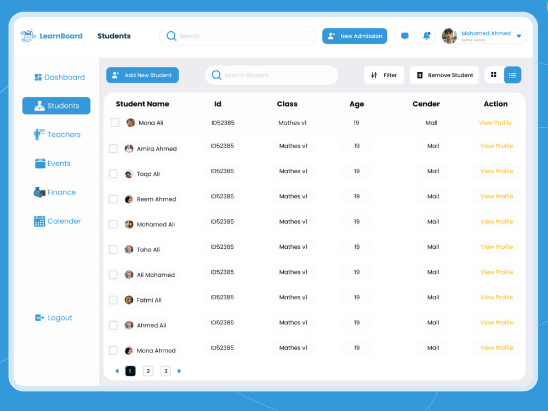Select Reem Ahmed's checkbox

113,199
